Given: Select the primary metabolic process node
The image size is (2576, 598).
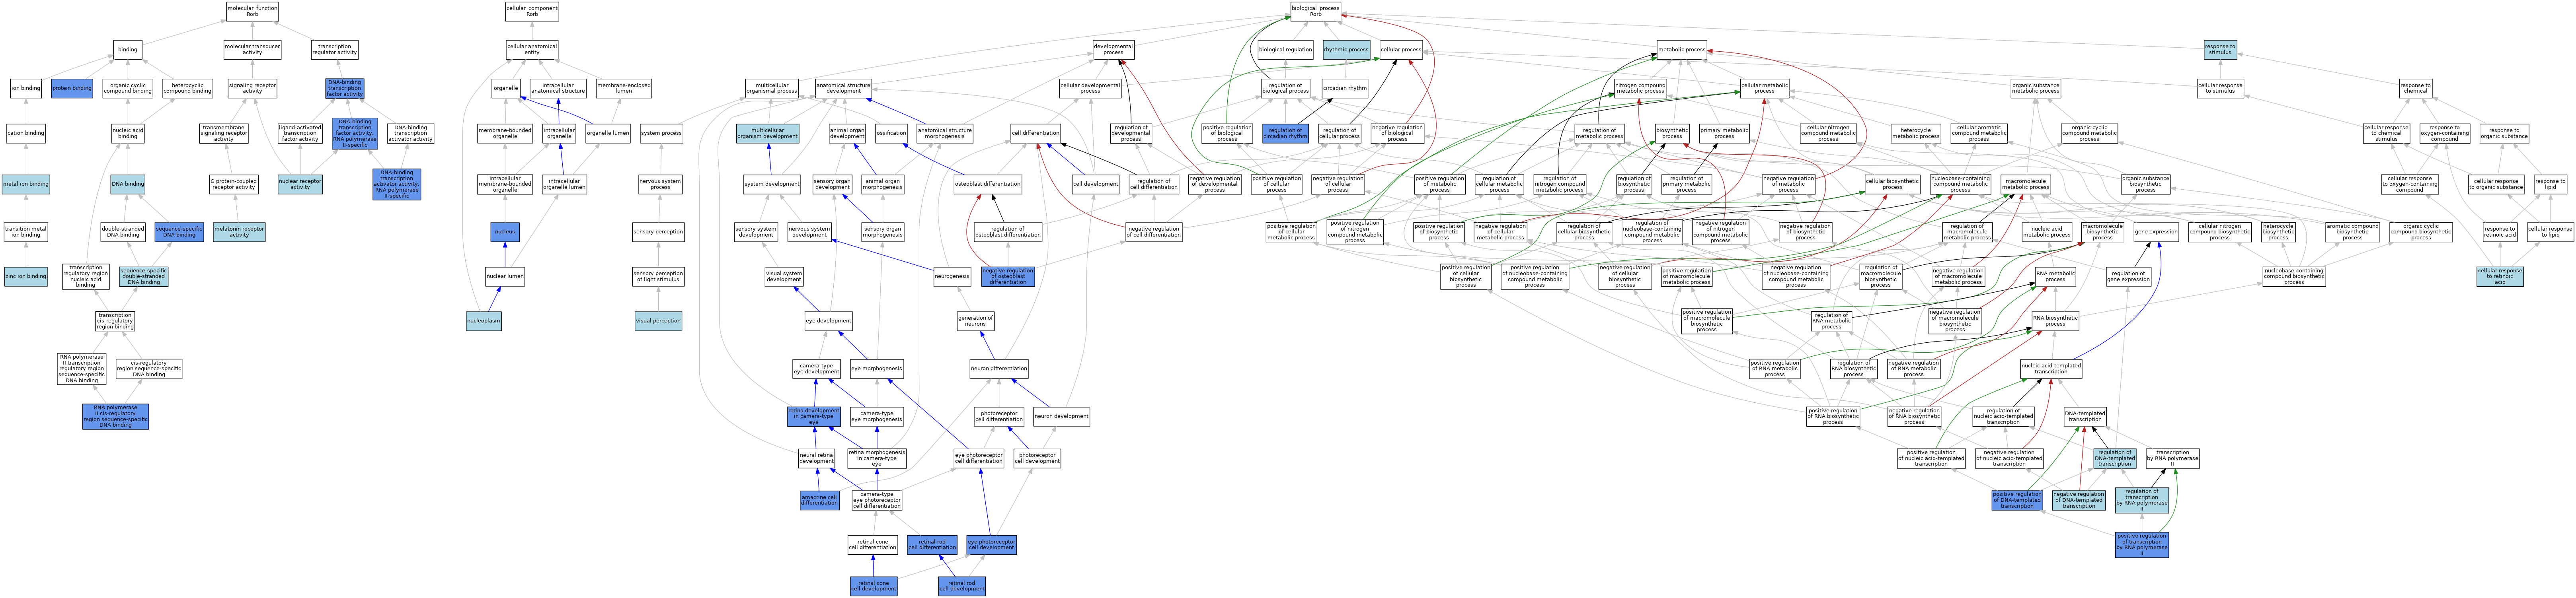Looking at the screenshot, I should coord(1724,133).
